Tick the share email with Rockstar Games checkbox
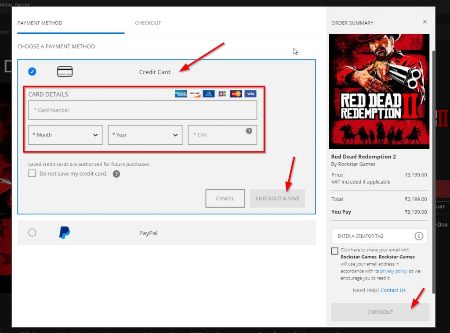Screen dimensions: 450x333 334,251
